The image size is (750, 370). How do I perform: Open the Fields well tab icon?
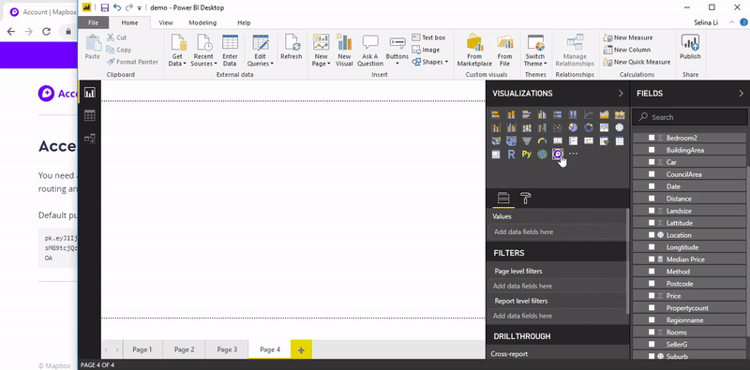[503, 199]
